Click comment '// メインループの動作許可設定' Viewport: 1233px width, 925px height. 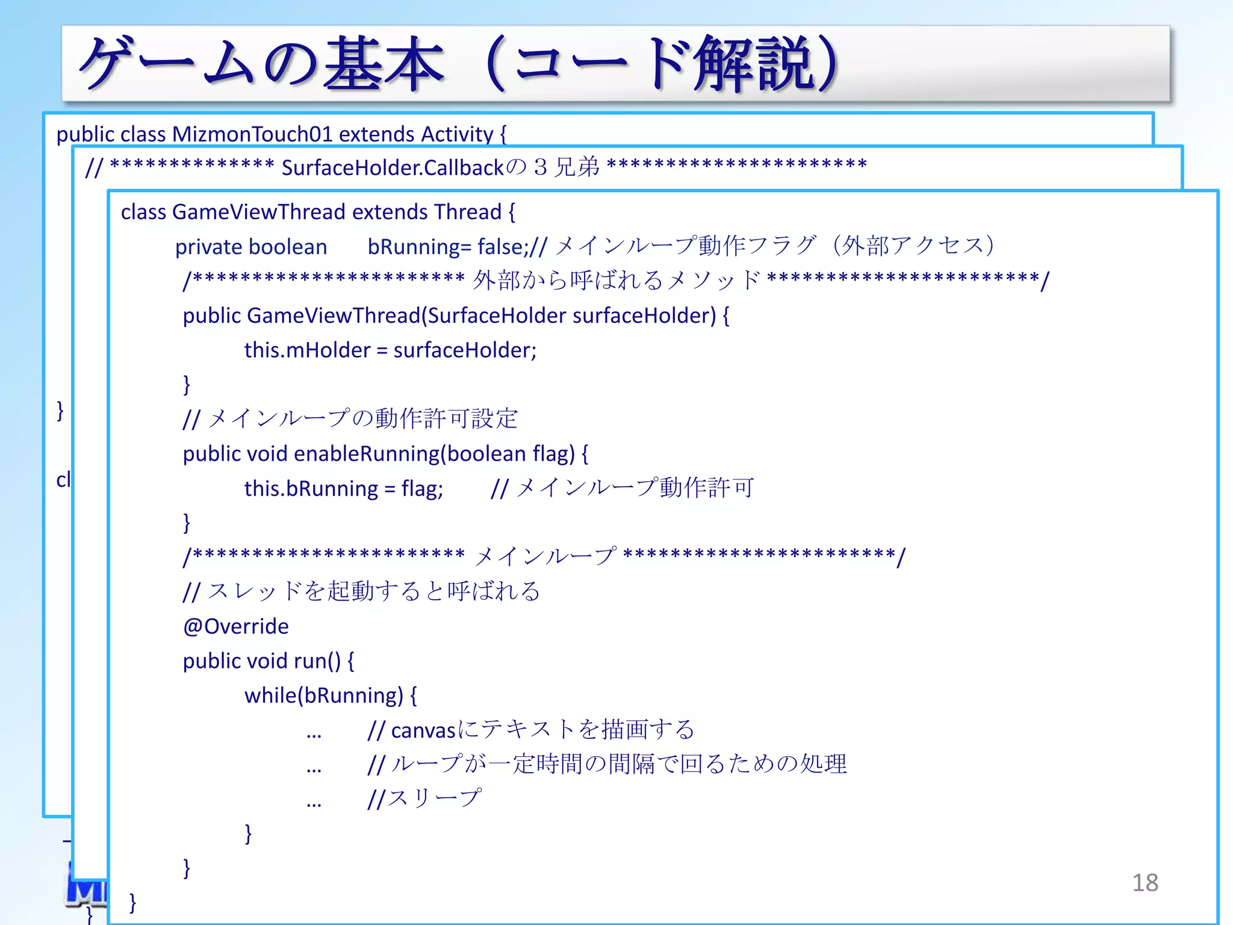[x=350, y=419]
